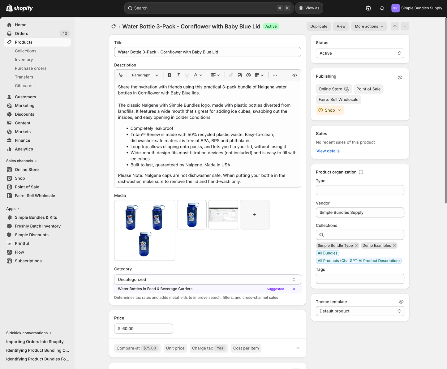Open Importing Orders Into Shopify conversation
The width and height of the screenshot is (447, 369).
pos(35,342)
